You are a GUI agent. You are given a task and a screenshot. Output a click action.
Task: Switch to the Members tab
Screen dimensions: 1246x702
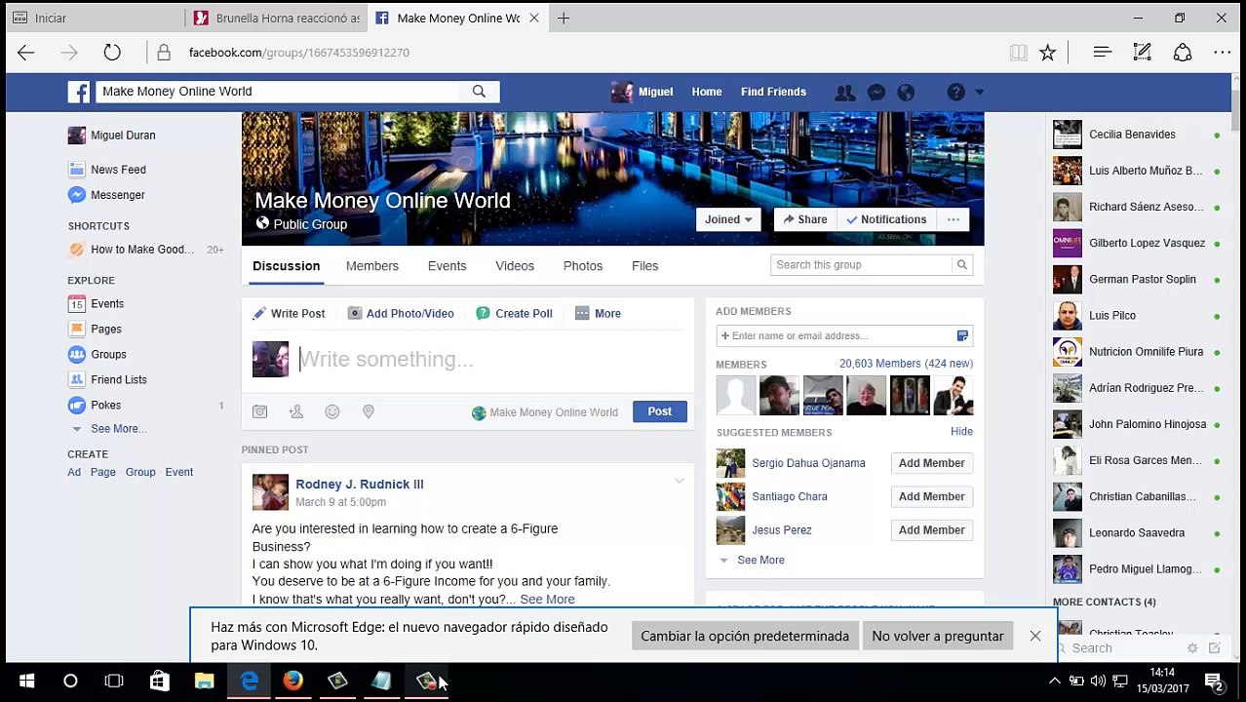coord(372,266)
